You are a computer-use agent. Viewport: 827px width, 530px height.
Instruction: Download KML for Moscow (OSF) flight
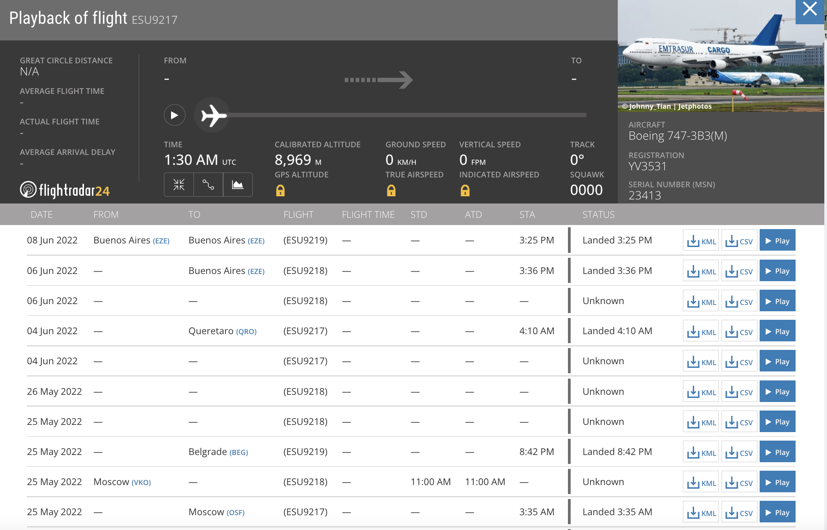pos(701,512)
